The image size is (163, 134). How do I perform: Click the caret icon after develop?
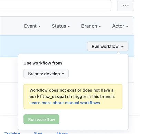pos(63,74)
